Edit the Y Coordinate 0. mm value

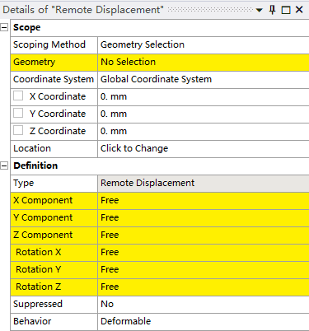click(204, 114)
